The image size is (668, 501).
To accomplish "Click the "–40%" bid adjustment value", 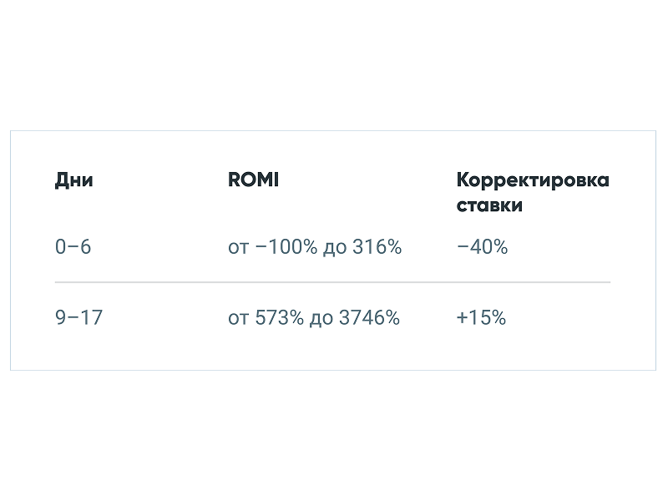I will (482, 247).
